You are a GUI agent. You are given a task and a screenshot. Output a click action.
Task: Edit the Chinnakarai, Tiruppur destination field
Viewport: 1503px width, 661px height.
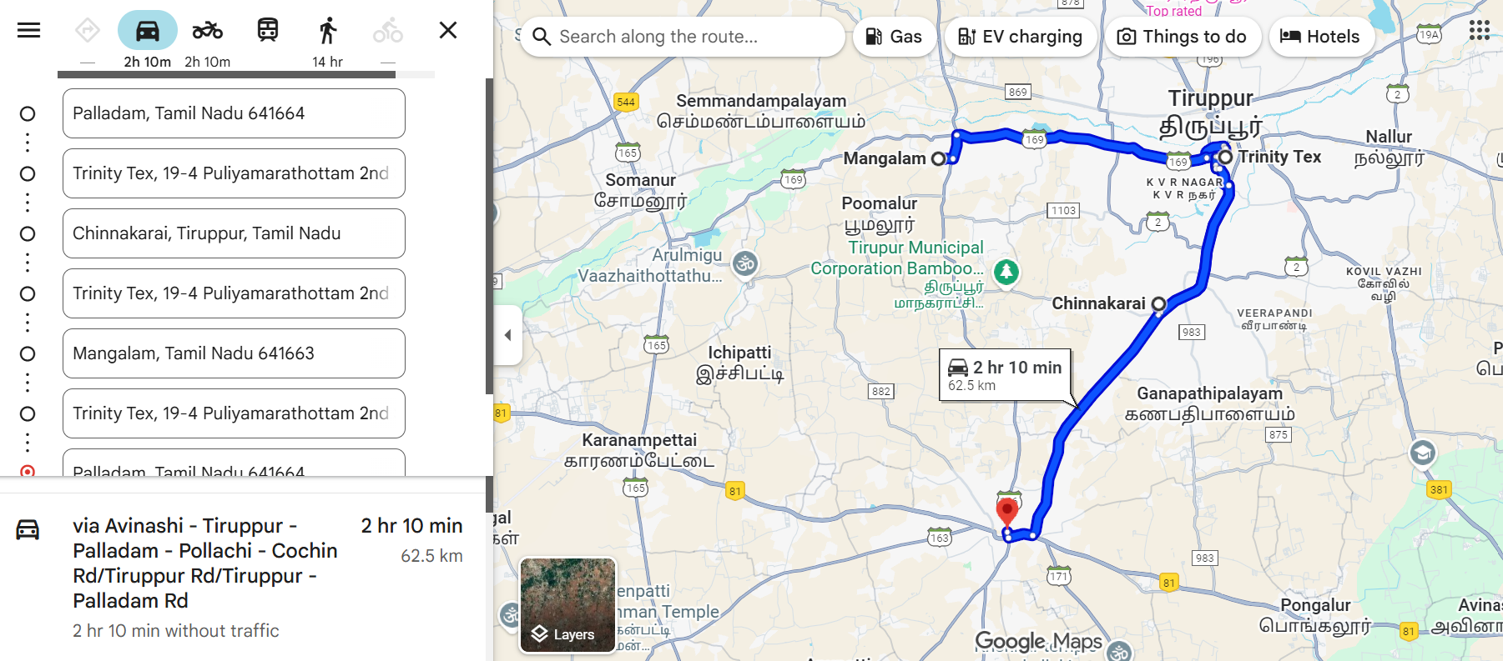(x=234, y=233)
